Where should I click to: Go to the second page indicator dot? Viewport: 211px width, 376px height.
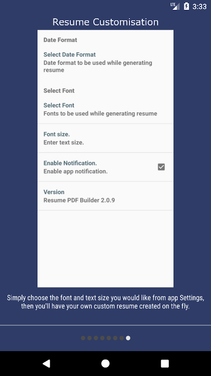tap(90, 338)
